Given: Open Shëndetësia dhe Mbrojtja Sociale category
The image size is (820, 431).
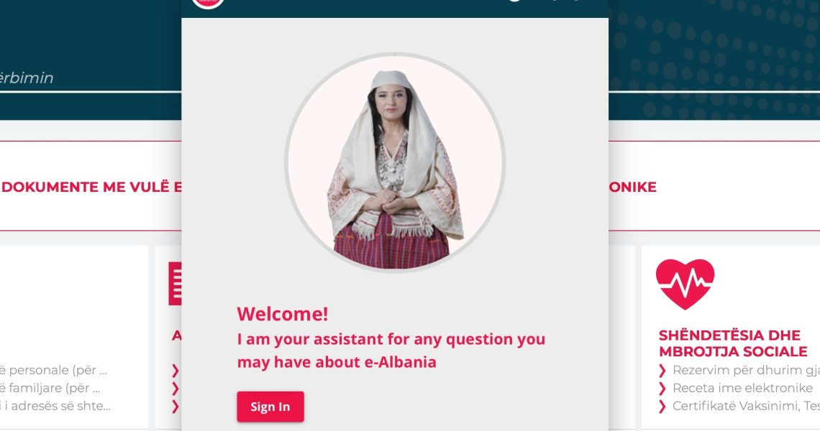Looking at the screenshot, I should tap(733, 343).
